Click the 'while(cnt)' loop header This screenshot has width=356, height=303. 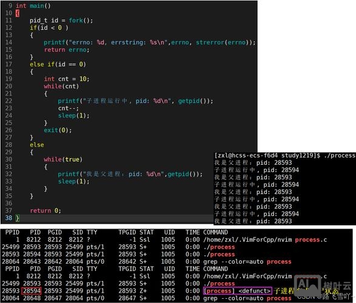click(61, 86)
